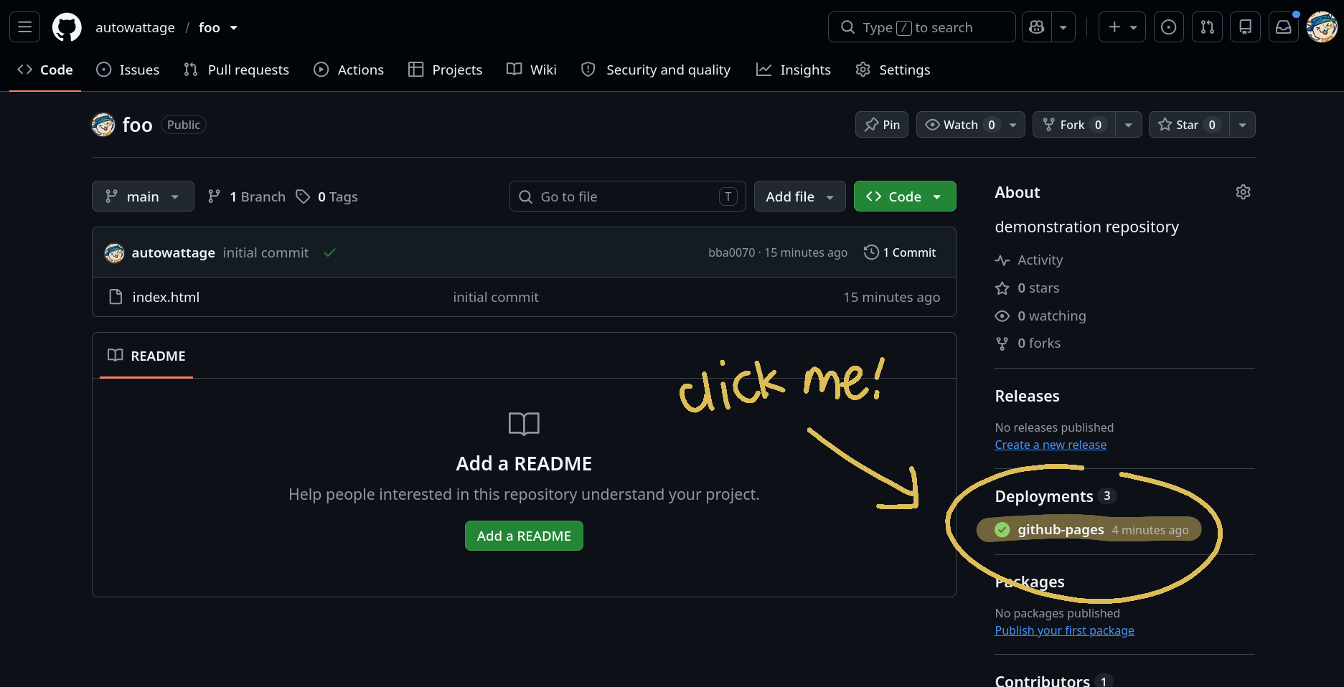Pin the repository
The height and width of the screenshot is (687, 1344).
tap(882, 125)
